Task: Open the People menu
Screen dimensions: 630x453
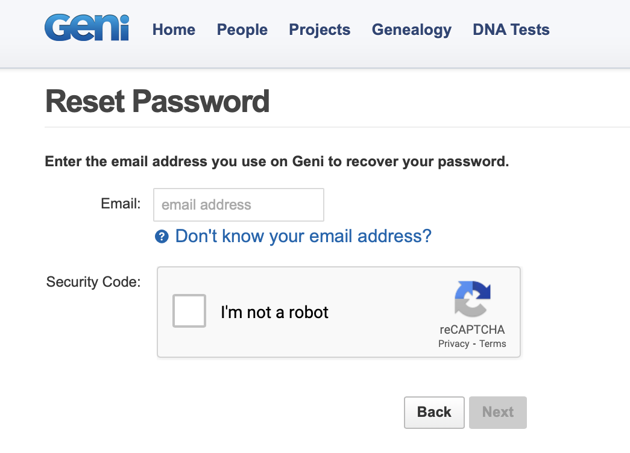Action: (242, 30)
